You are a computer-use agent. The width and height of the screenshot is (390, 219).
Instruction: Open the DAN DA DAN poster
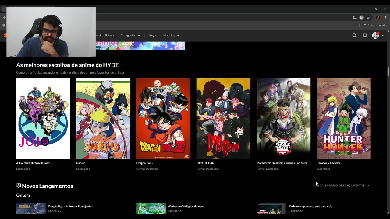pyautogui.click(x=223, y=119)
